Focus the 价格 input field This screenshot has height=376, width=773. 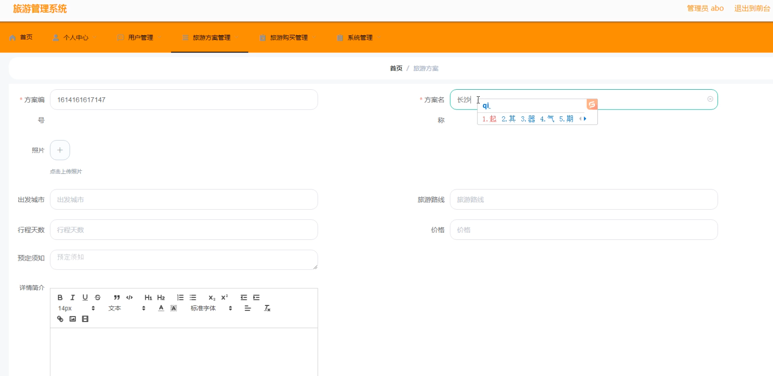click(x=584, y=230)
